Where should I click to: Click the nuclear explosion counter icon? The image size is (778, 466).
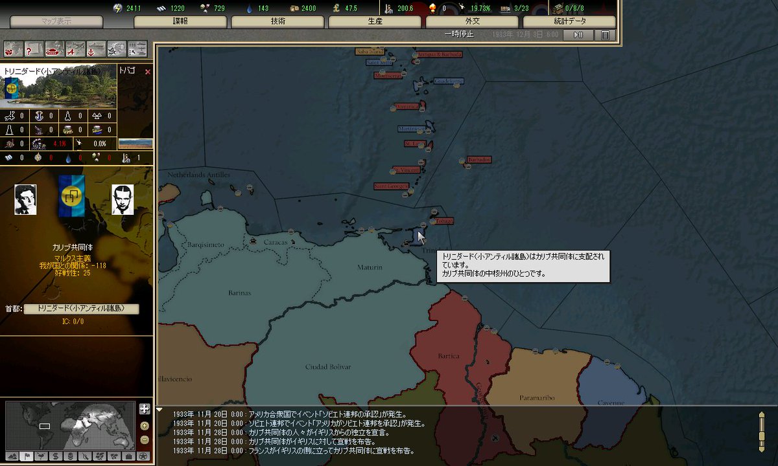pos(432,8)
